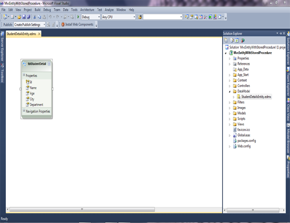Image resolution: width=290 pixels, height=223 pixels.
Task: Collapse the tblStudentDetail entity shape
Action: (49, 64)
